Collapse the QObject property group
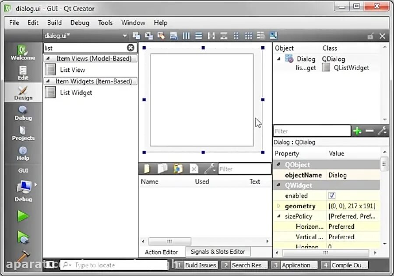The height and width of the screenshot is (276, 394). pyautogui.click(x=278, y=164)
